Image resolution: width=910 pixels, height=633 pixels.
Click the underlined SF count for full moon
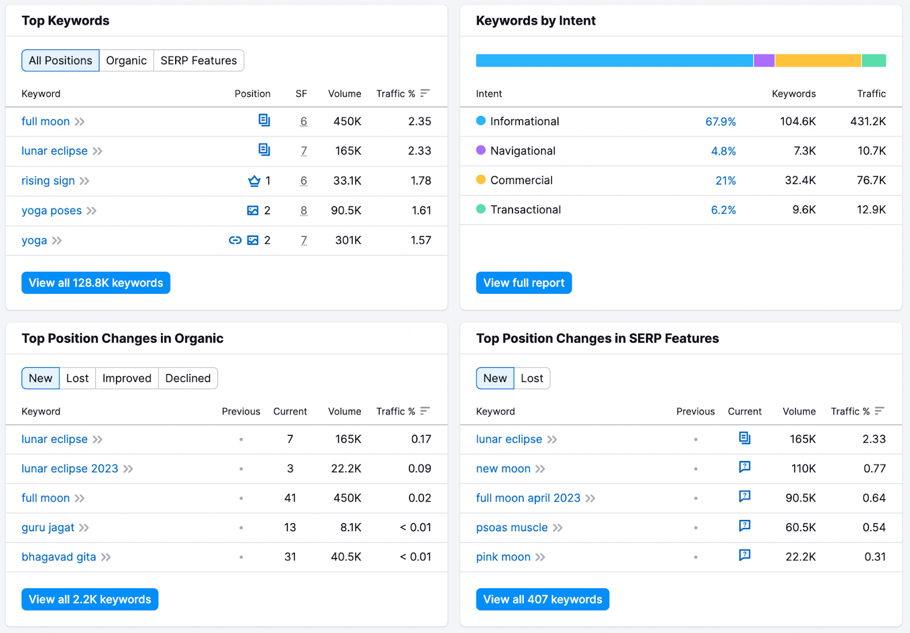coord(304,122)
